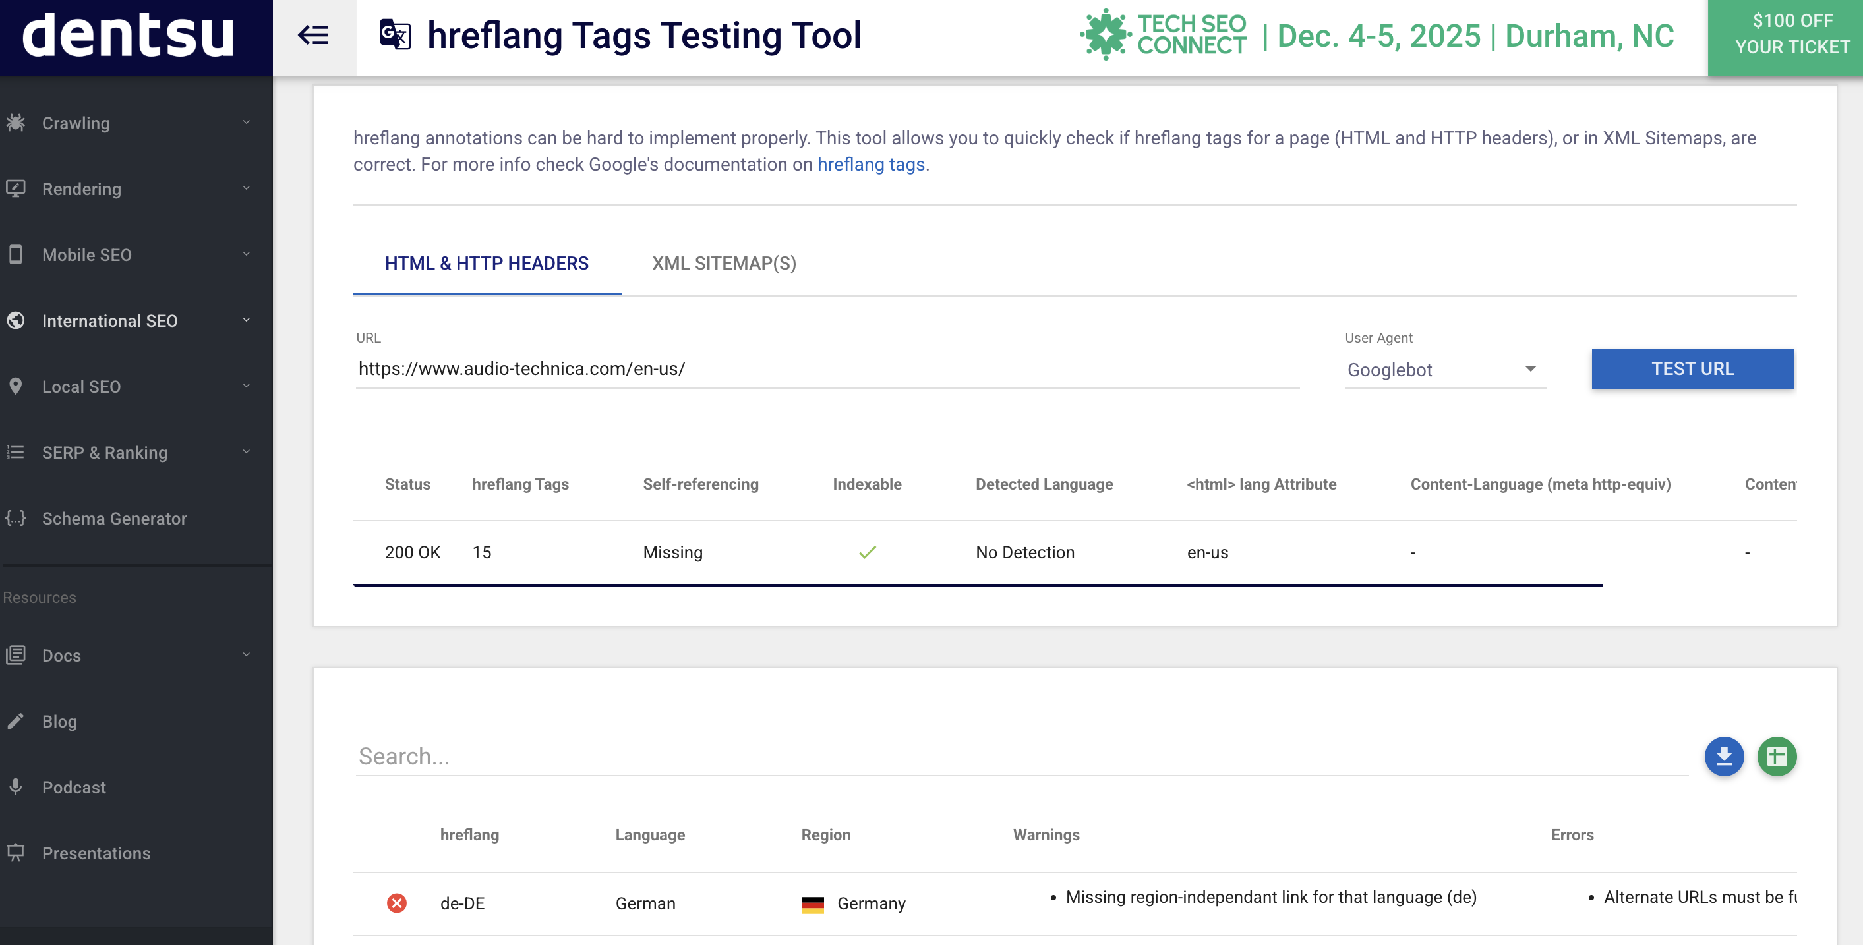Viewport: 1863px width, 945px height.
Task: Click the SERP & Ranking list icon
Action: coord(15,452)
